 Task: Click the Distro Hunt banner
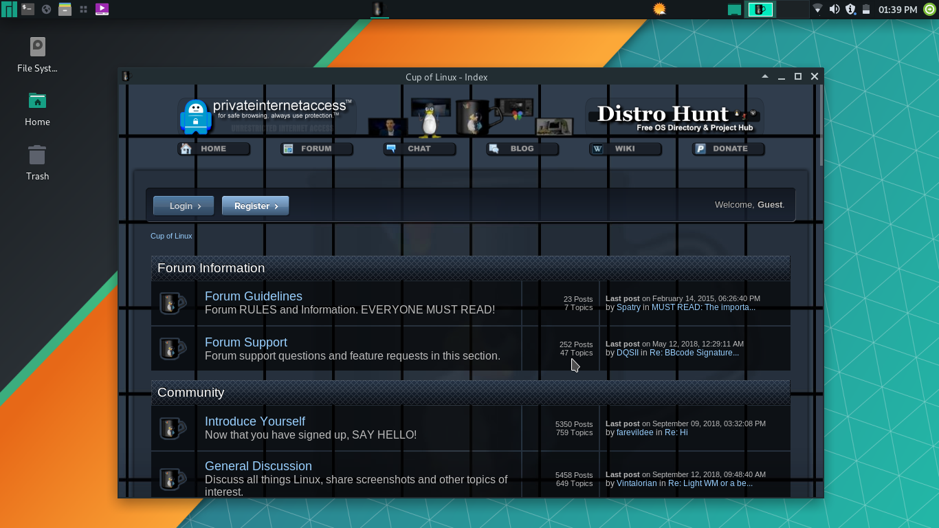click(675, 116)
